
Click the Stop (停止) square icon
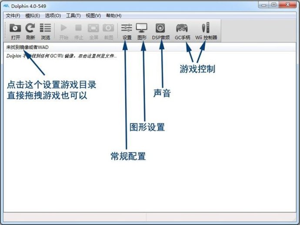click(78, 28)
